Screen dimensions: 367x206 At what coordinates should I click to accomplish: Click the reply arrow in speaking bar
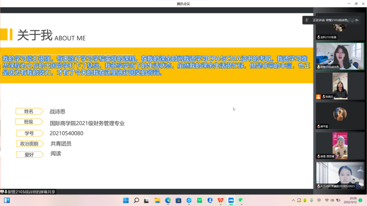(357, 20)
